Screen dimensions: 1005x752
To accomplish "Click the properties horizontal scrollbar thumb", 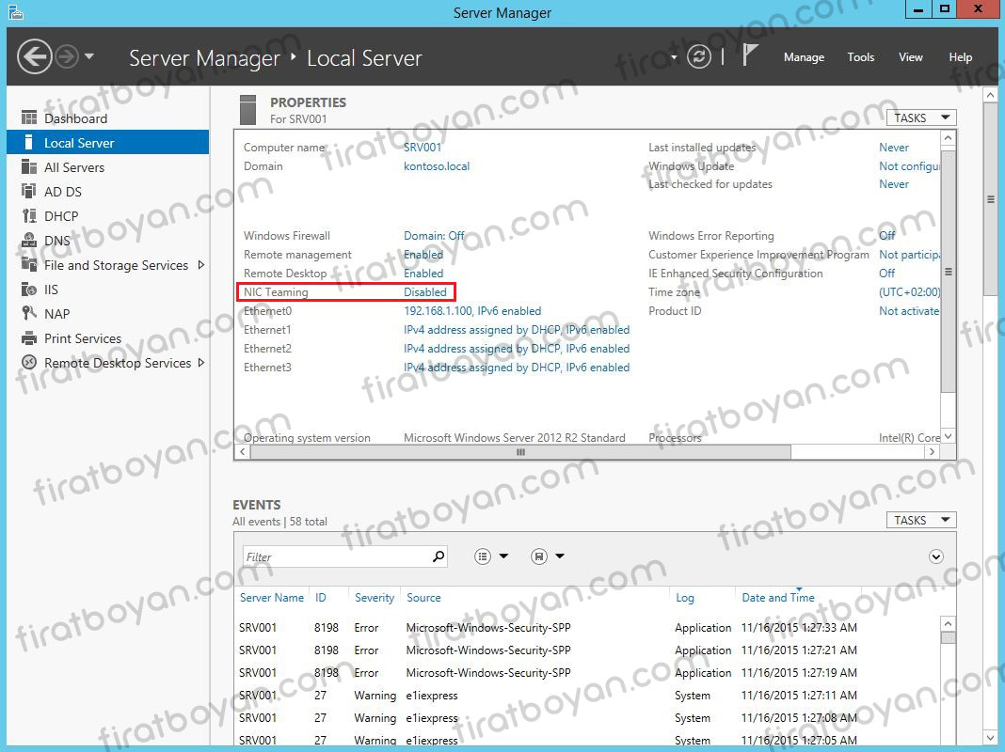I will tap(520, 452).
